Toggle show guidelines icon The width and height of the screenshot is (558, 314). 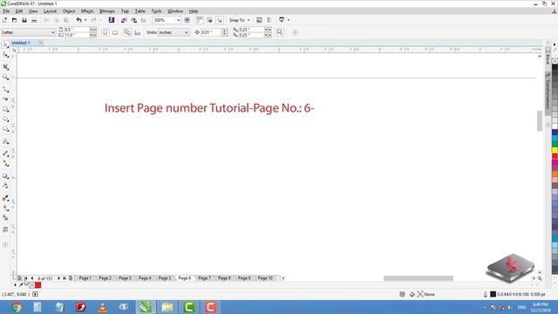(x=220, y=20)
